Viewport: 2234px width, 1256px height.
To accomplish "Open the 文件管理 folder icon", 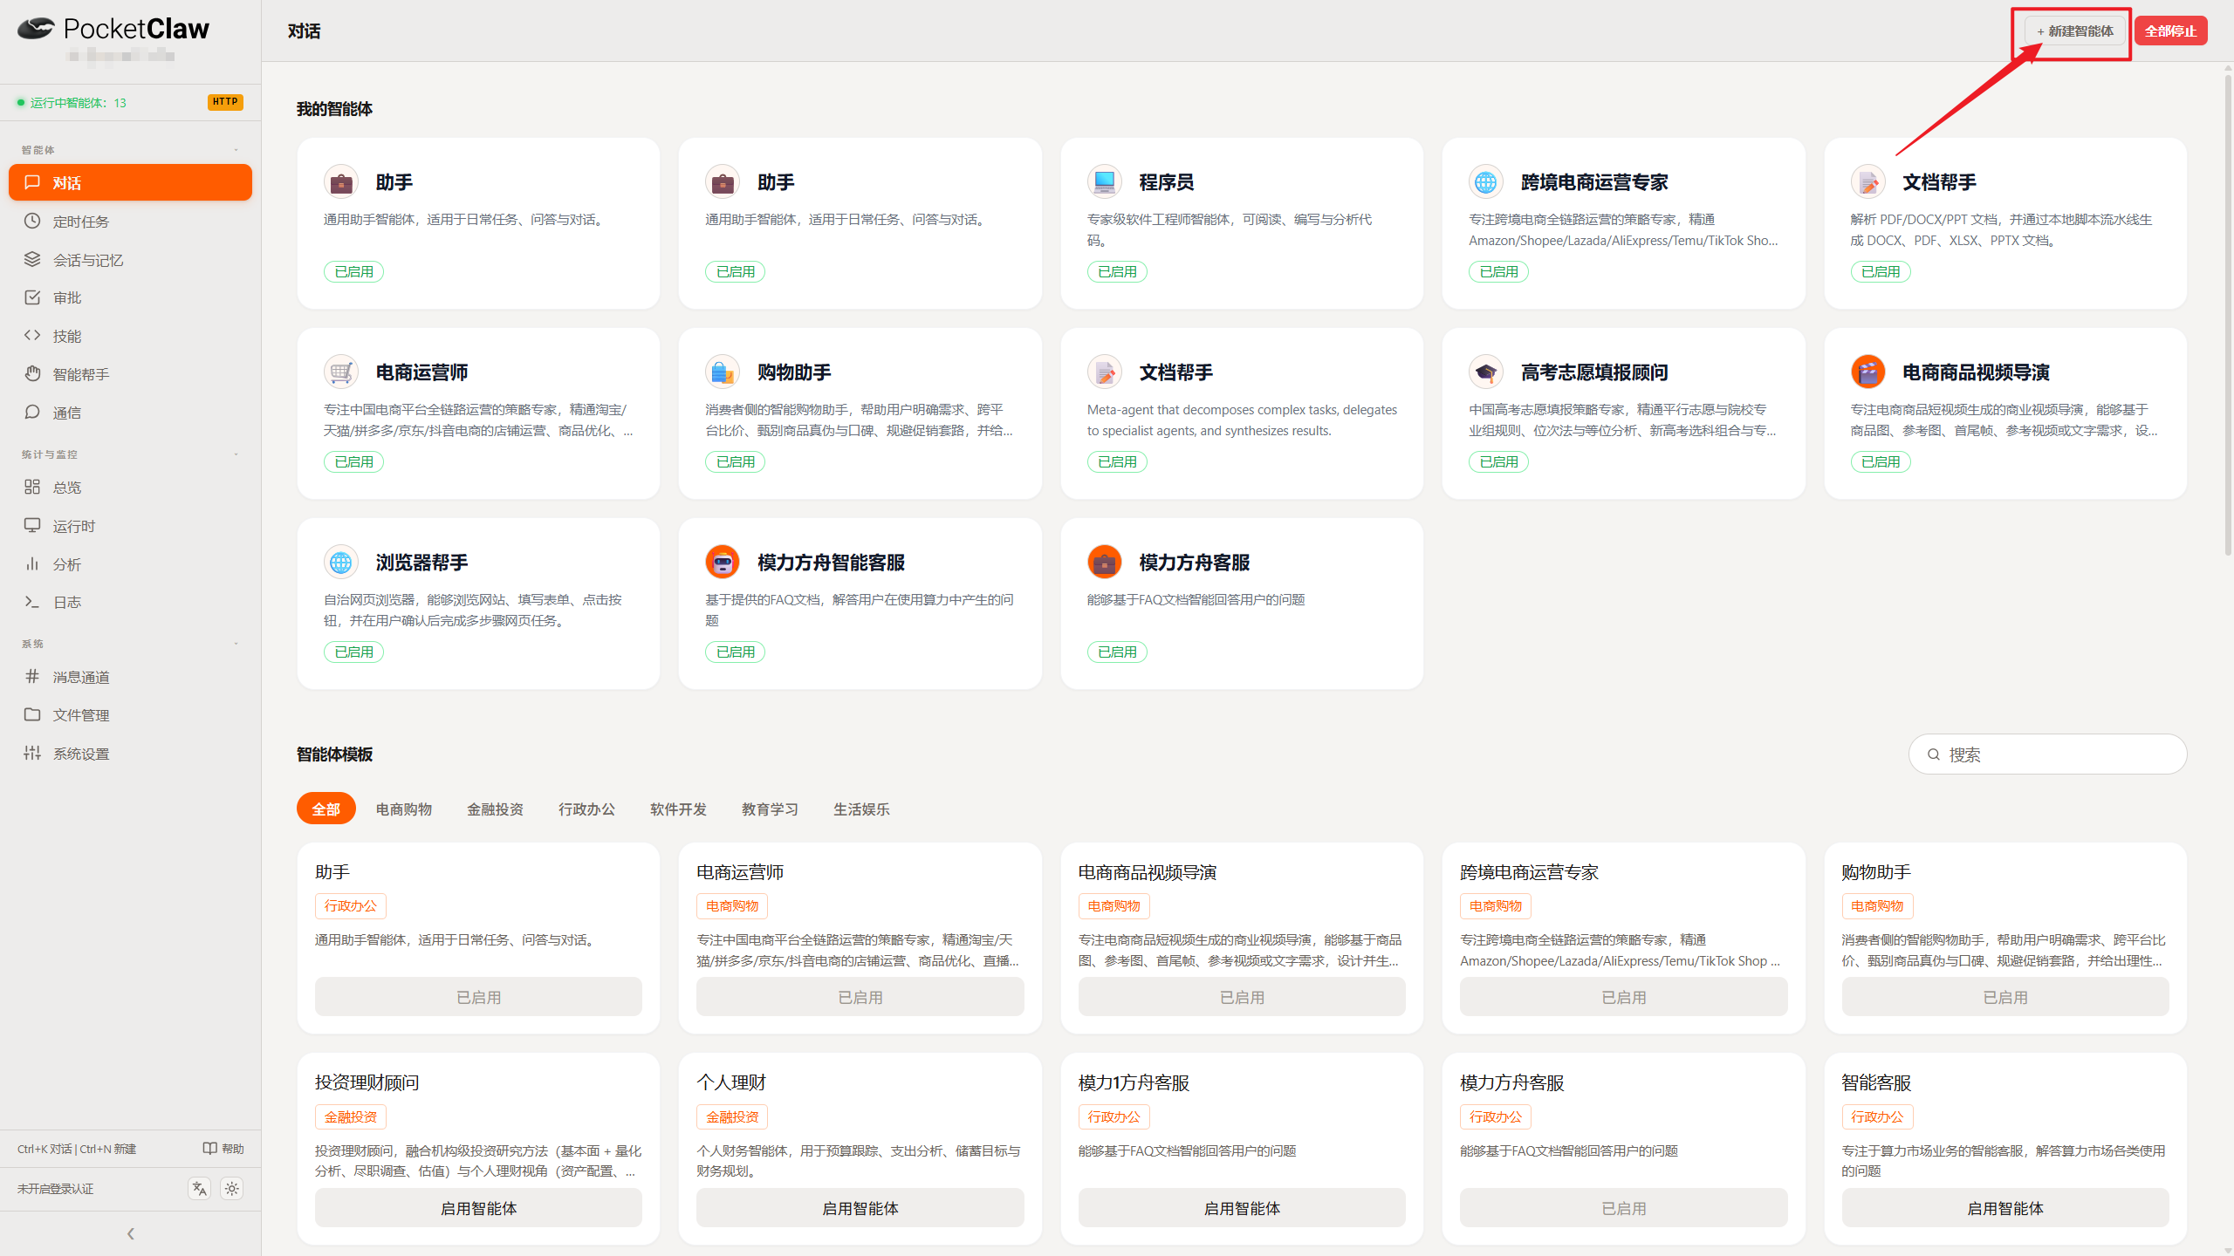I will (32, 714).
